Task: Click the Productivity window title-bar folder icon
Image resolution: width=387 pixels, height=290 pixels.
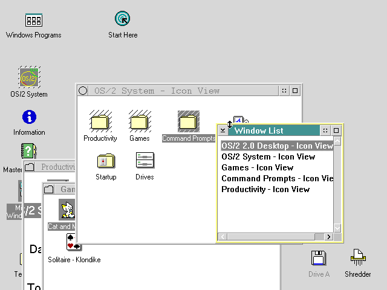Action: [30, 167]
